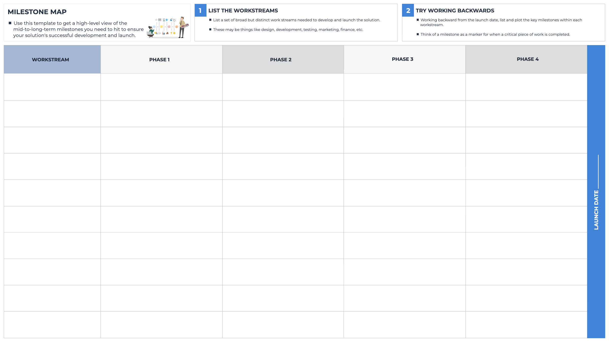The width and height of the screenshot is (609, 342).
Task: Select the bullet about broad but distinct work streams
Action: (x=295, y=20)
